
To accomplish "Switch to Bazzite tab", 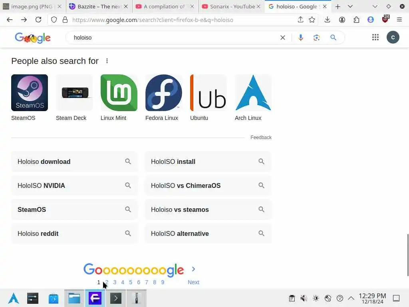I will pyautogui.click(x=99, y=6).
